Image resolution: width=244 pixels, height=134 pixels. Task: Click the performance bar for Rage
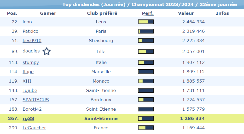tap(146, 72)
